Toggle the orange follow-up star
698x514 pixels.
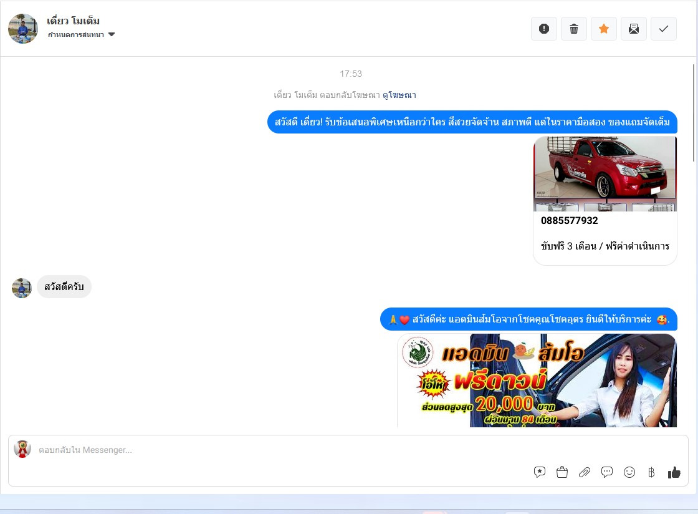[604, 29]
